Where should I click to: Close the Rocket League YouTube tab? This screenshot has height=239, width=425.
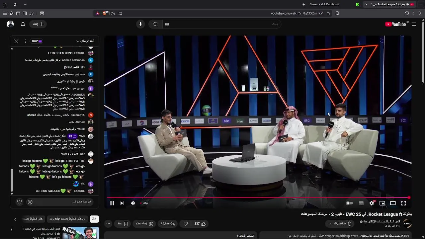click(366, 4)
